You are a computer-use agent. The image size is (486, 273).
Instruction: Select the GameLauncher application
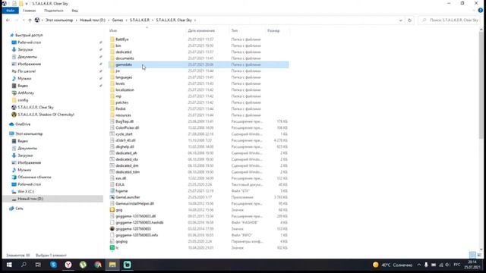(x=128, y=197)
